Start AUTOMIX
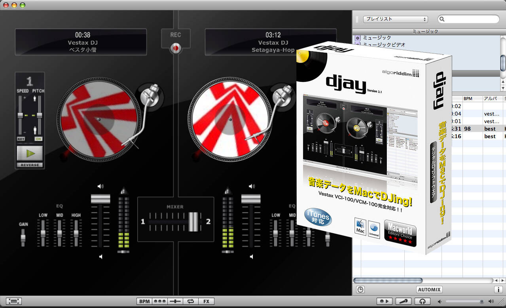This screenshot has width=506, height=308. click(x=430, y=289)
